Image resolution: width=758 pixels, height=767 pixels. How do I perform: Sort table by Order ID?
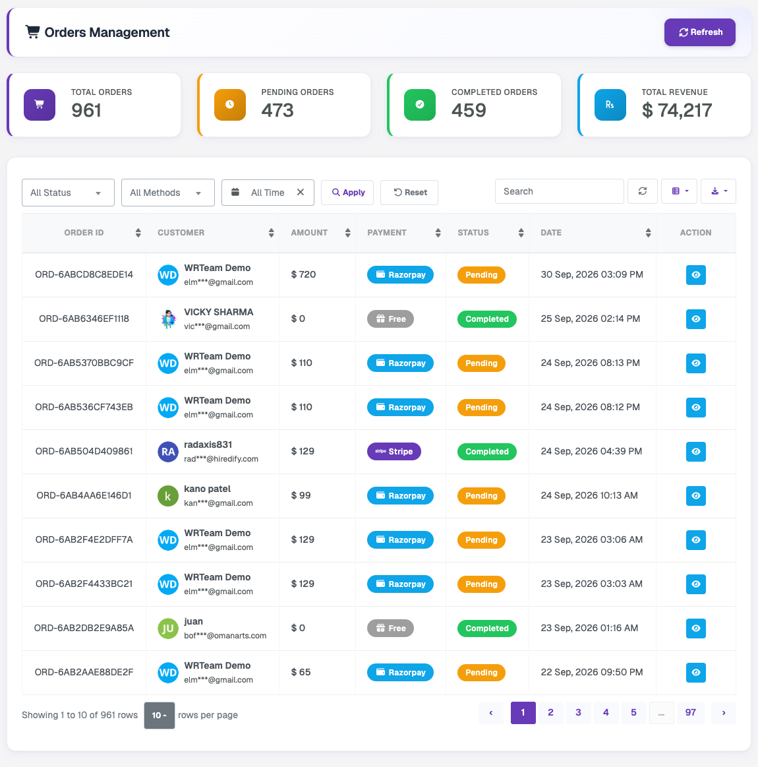[x=84, y=233]
